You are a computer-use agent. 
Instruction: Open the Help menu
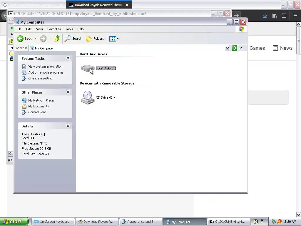tap(81, 29)
